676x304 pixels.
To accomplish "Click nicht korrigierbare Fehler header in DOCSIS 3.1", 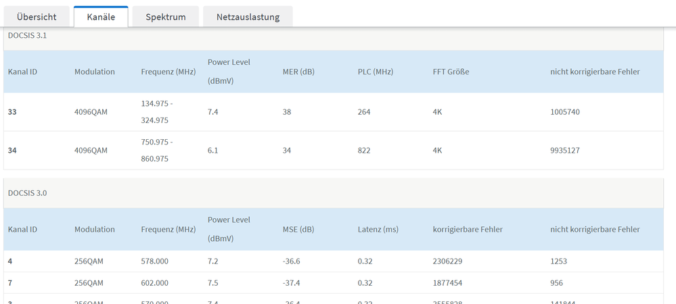I will pos(595,72).
